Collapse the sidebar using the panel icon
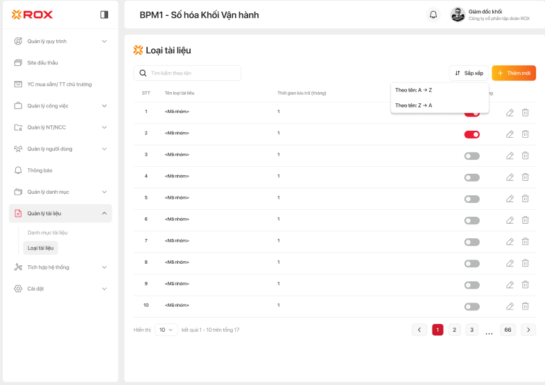Image resolution: width=545 pixels, height=385 pixels. pyautogui.click(x=104, y=15)
